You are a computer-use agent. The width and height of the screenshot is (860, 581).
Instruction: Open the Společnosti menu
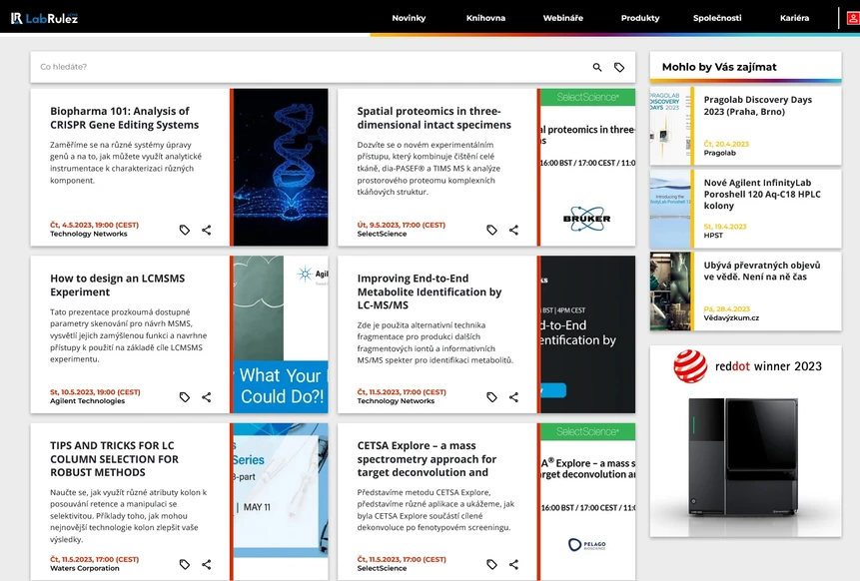717,18
